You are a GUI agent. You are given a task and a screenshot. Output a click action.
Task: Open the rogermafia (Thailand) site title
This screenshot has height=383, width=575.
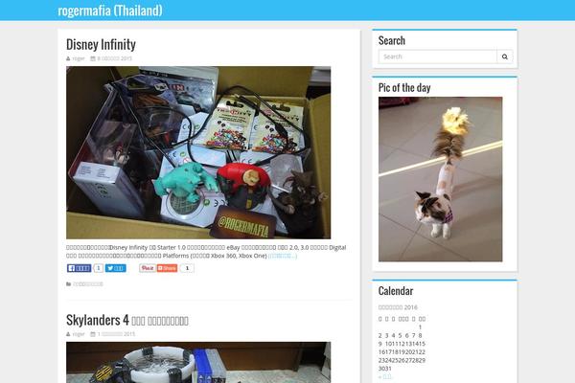point(110,11)
